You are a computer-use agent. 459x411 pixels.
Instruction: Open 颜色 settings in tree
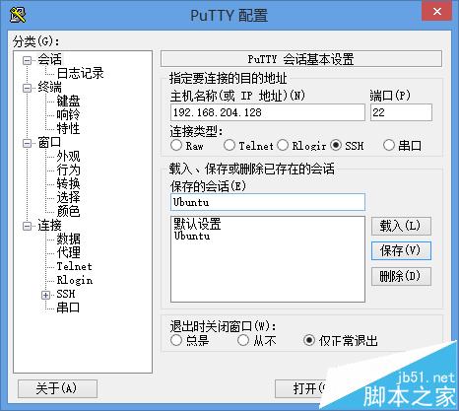68,211
